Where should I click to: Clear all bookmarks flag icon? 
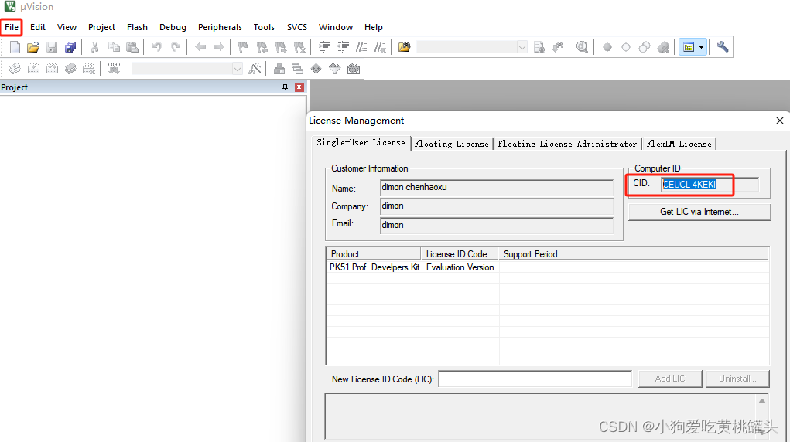tap(299, 47)
